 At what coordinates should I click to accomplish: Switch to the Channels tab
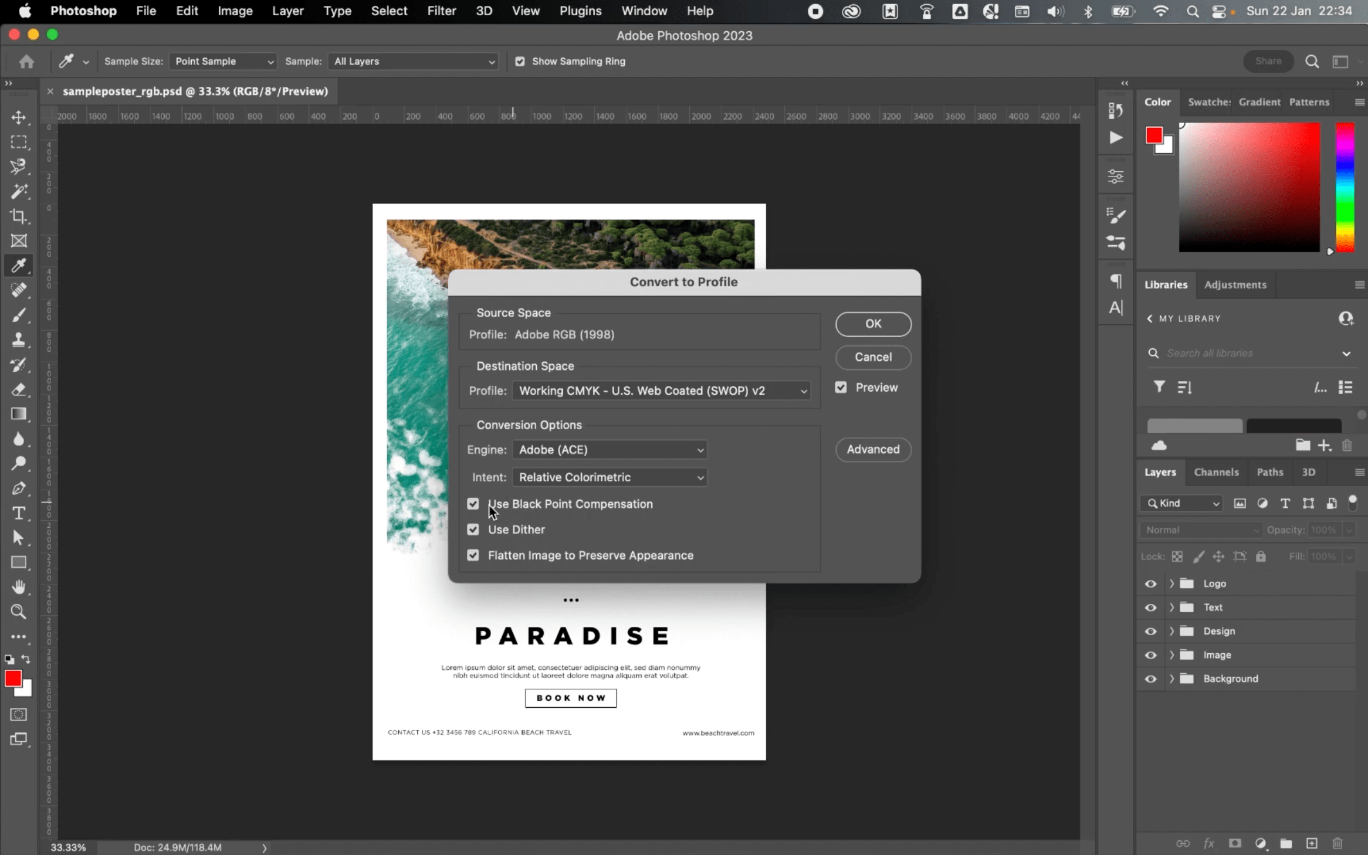point(1216,472)
